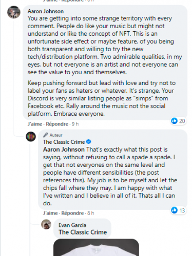Open The Classic Crime's avatar
The height and width of the screenshot is (256, 192).
[x=31, y=137]
